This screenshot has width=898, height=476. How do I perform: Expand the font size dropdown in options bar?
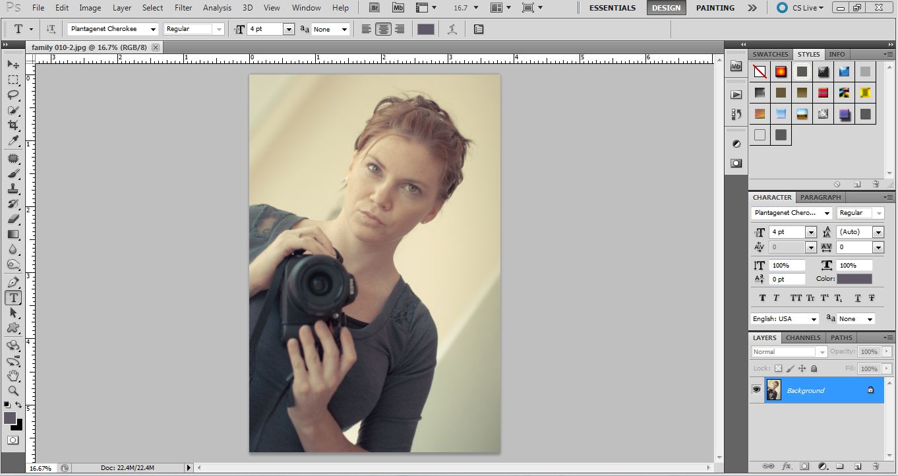coord(288,30)
